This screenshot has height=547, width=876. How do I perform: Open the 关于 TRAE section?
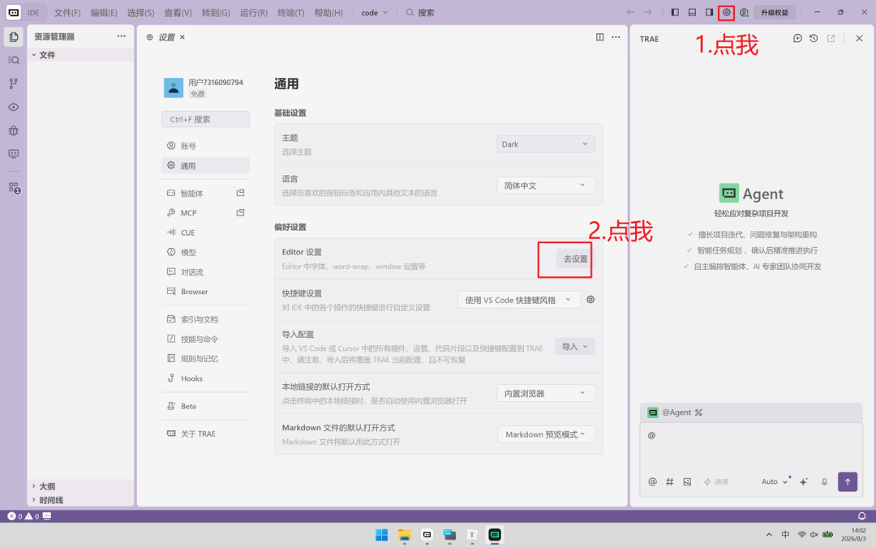click(205, 434)
